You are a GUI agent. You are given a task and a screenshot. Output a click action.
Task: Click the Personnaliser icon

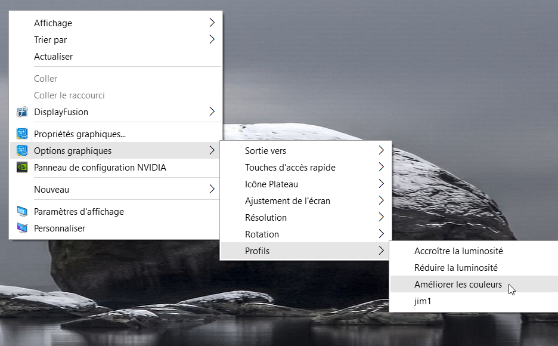point(22,228)
